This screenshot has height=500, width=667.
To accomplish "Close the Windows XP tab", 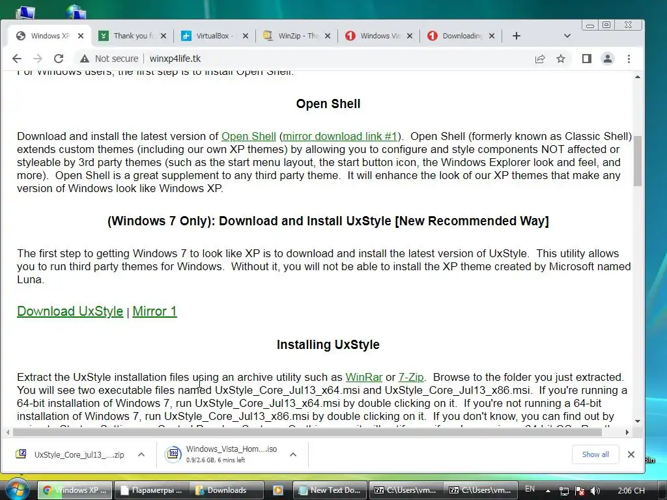I will point(81,36).
